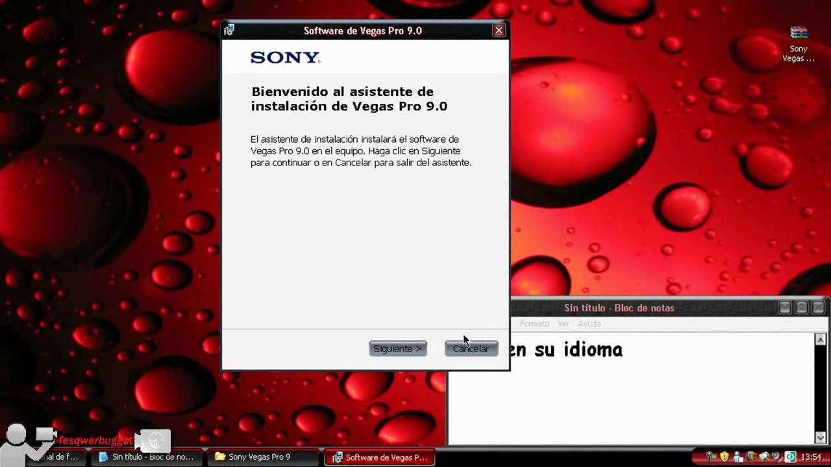Open the Sony Vegas archive desktop icon
This screenshot has height=467, width=831.
[x=799, y=44]
